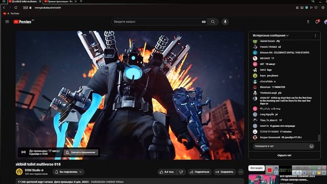Click the video player preview image
Viewport: 327px width, 184px height.
pyautogui.click(x=130, y=95)
